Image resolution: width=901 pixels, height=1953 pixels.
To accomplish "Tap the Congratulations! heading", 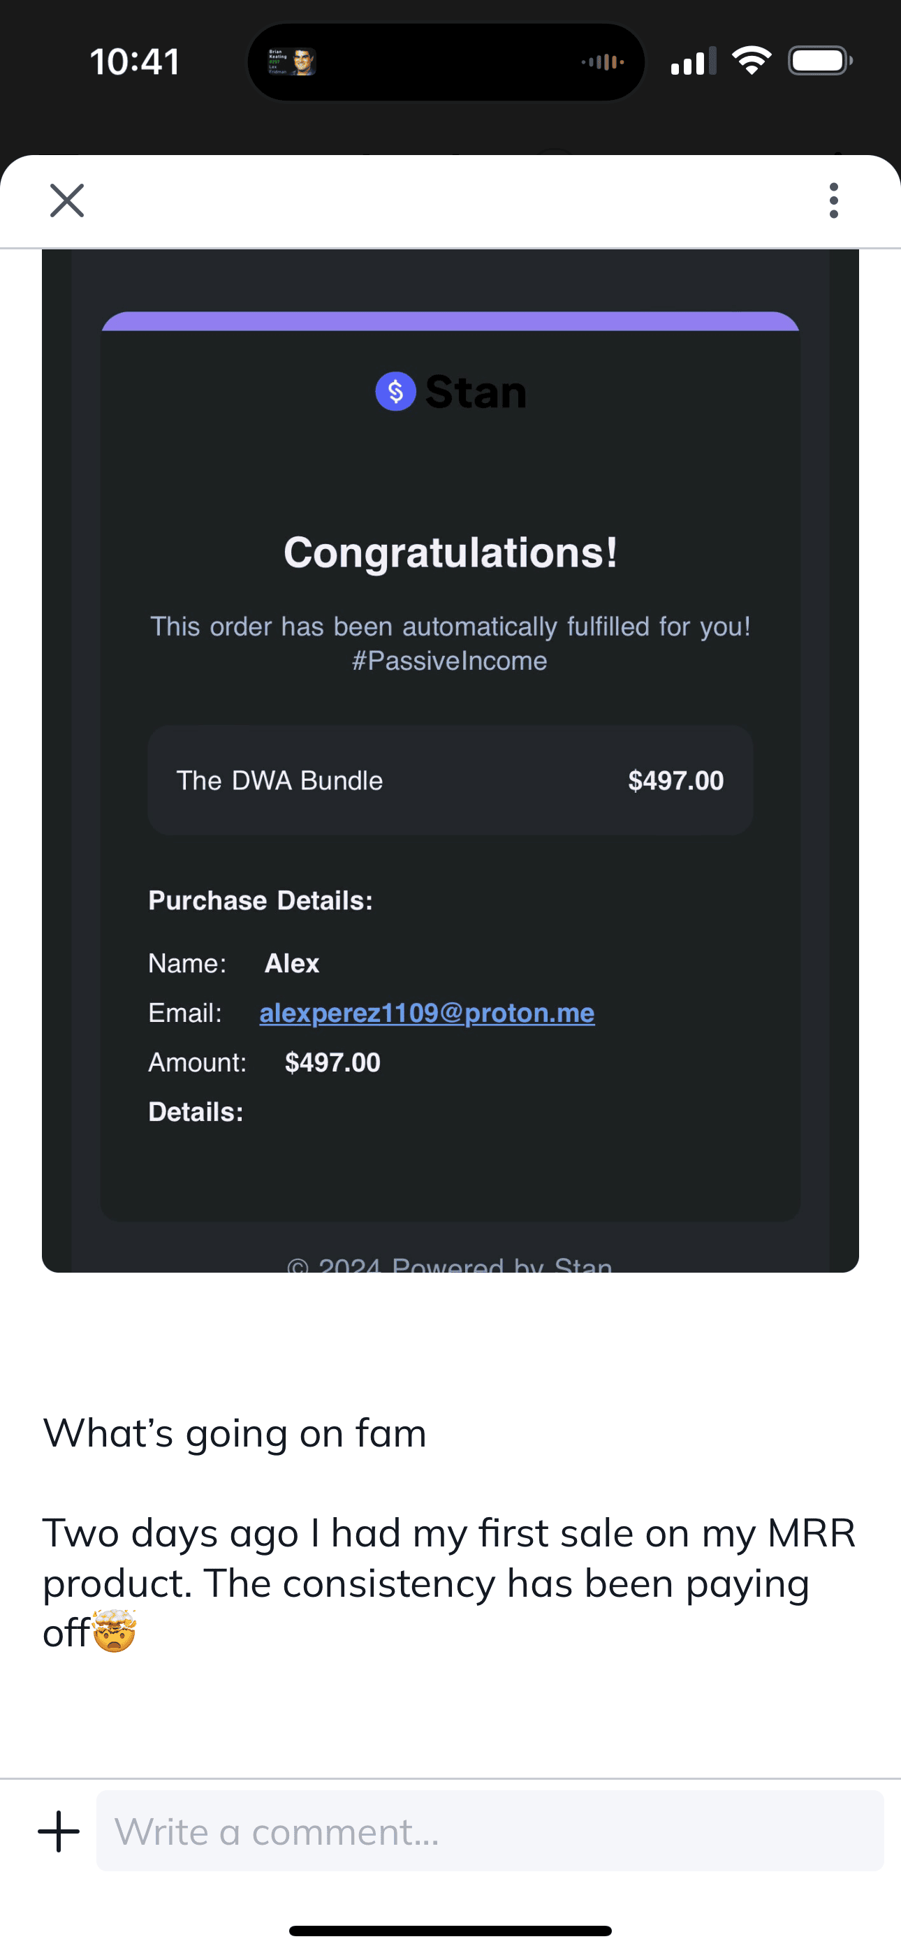I will pyautogui.click(x=450, y=552).
